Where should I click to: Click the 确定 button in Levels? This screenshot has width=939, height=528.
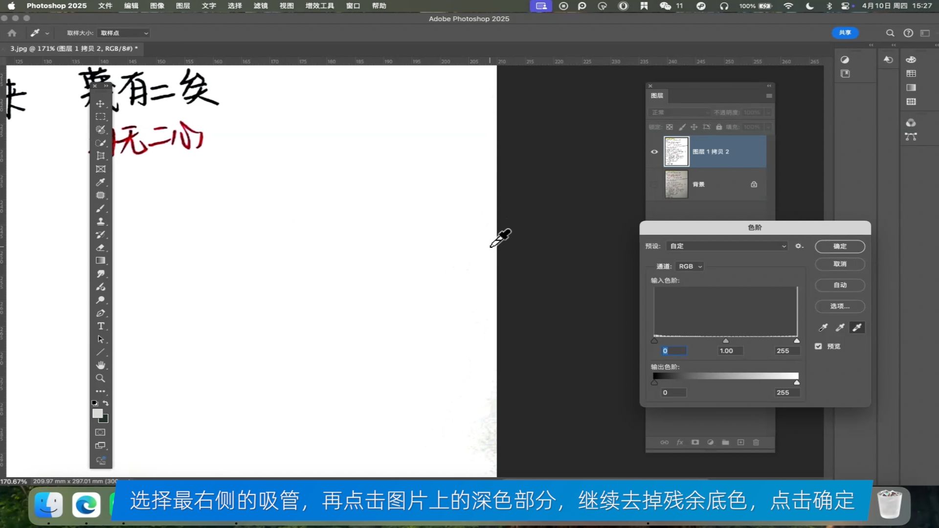tap(840, 246)
